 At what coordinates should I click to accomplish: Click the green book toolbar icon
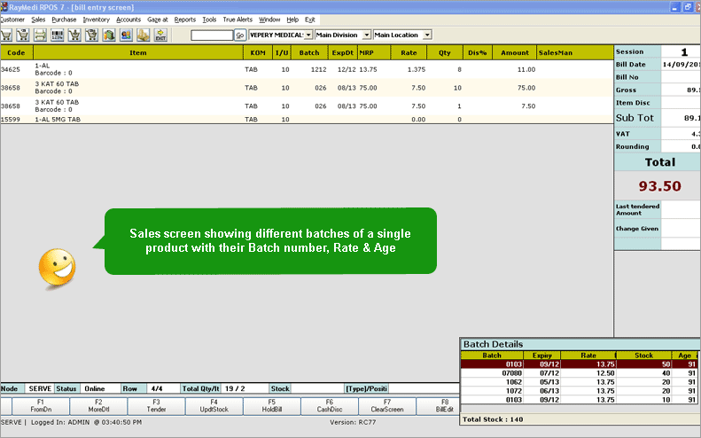(x=109, y=35)
